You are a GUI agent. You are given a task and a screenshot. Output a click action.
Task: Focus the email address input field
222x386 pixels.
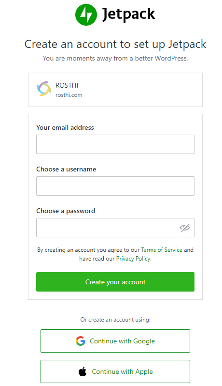115,144
